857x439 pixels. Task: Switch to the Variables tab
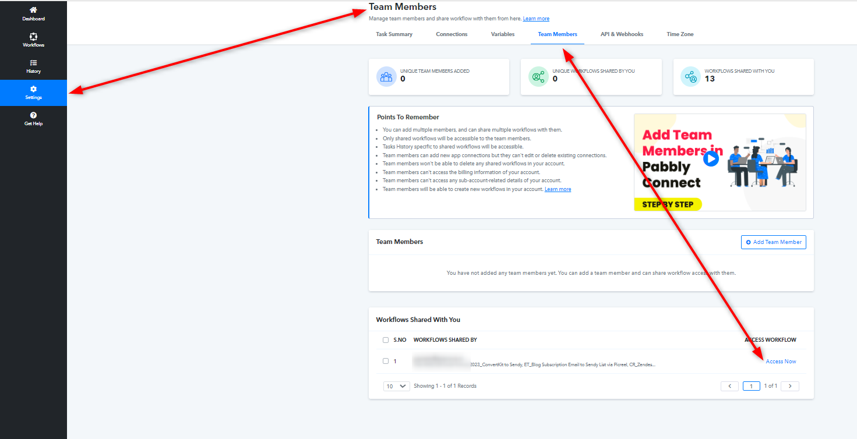tap(503, 34)
